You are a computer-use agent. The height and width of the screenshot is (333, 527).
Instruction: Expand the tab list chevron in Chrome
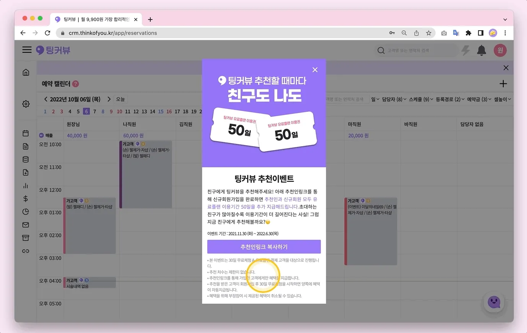[x=505, y=20]
